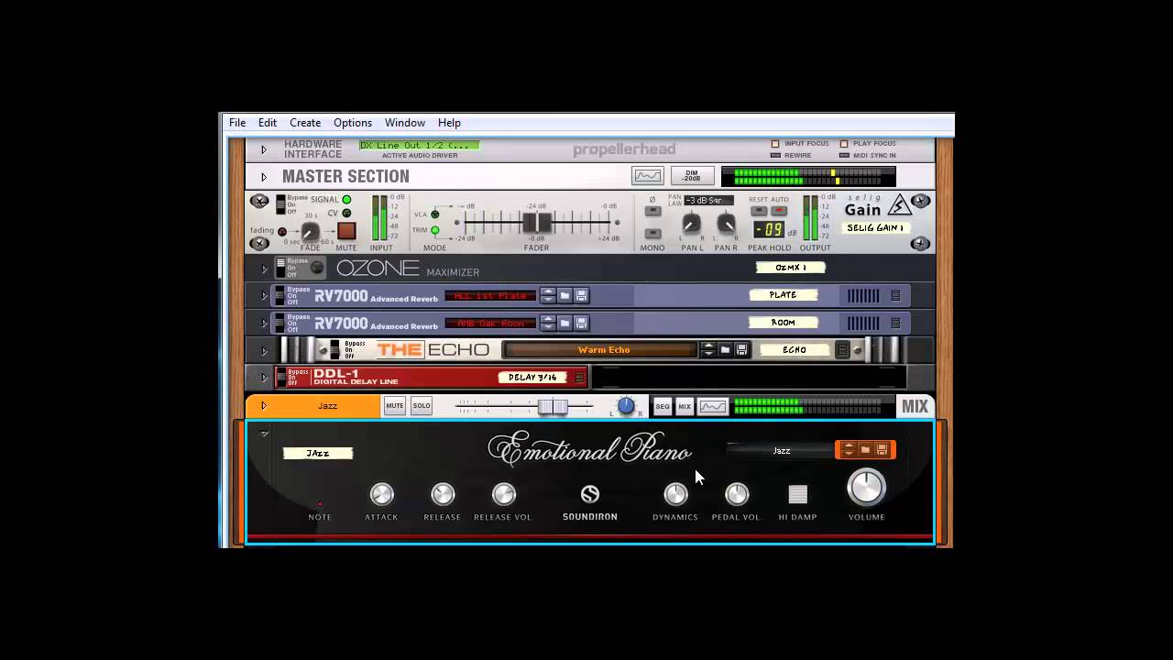The height and width of the screenshot is (660, 1173).
Task: Mute the Jazz mix channel
Action: click(x=395, y=406)
